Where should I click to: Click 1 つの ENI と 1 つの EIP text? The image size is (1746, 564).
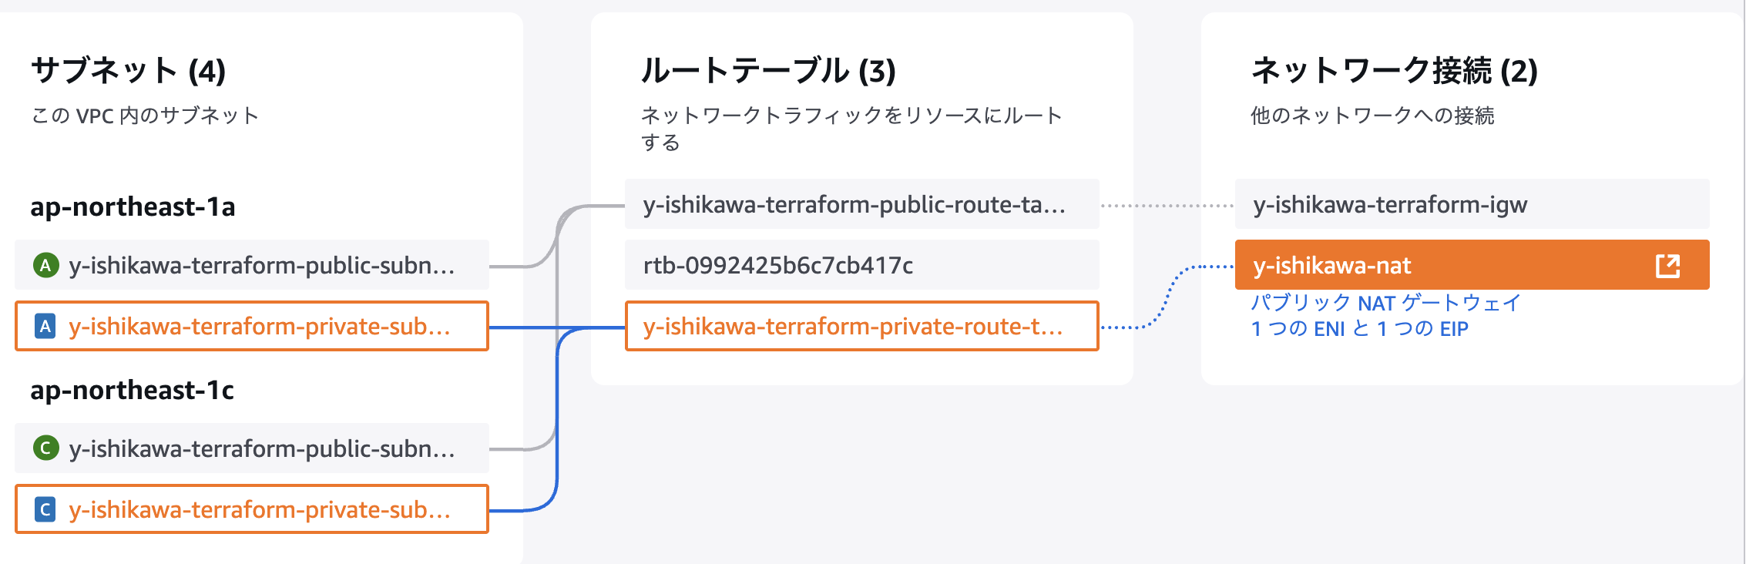[x=1360, y=329]
